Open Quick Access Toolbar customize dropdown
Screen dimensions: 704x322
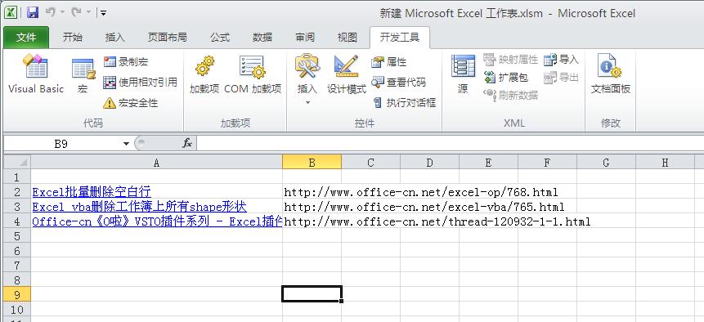(103, 13)
